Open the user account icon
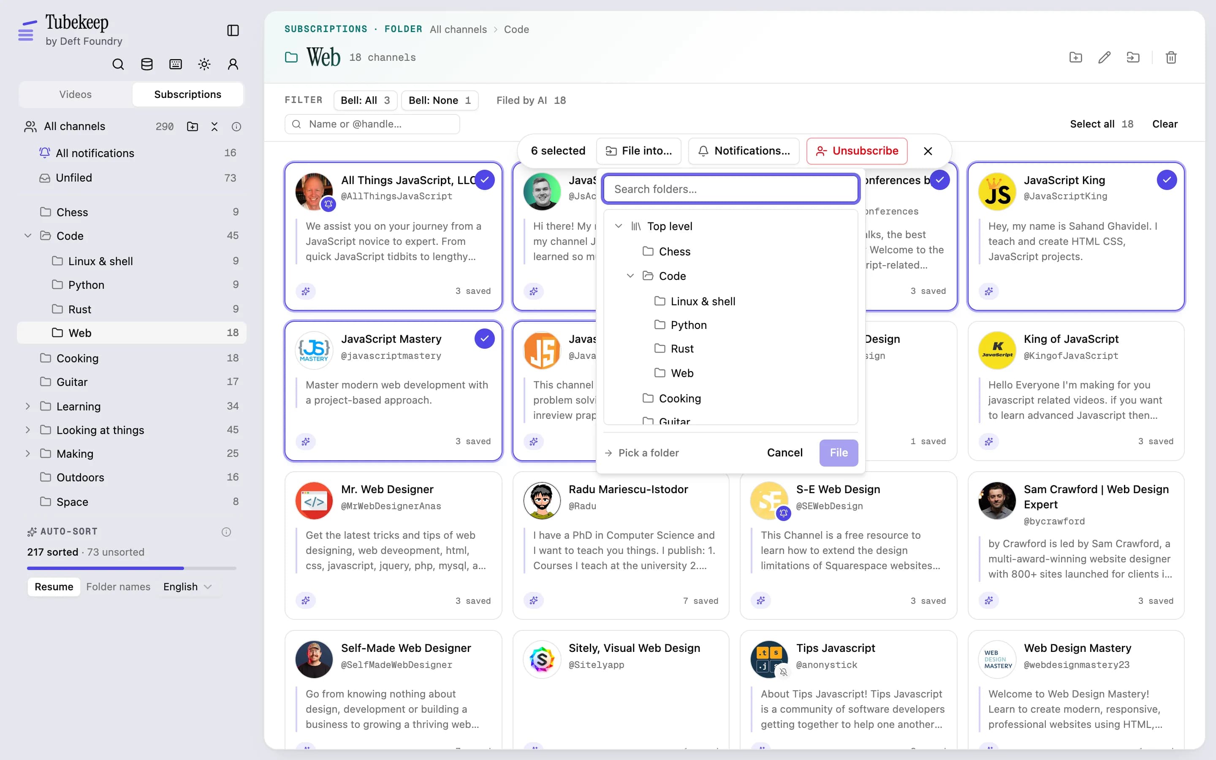This screenshot has height=760, width=1216. [x=233, y=64]
